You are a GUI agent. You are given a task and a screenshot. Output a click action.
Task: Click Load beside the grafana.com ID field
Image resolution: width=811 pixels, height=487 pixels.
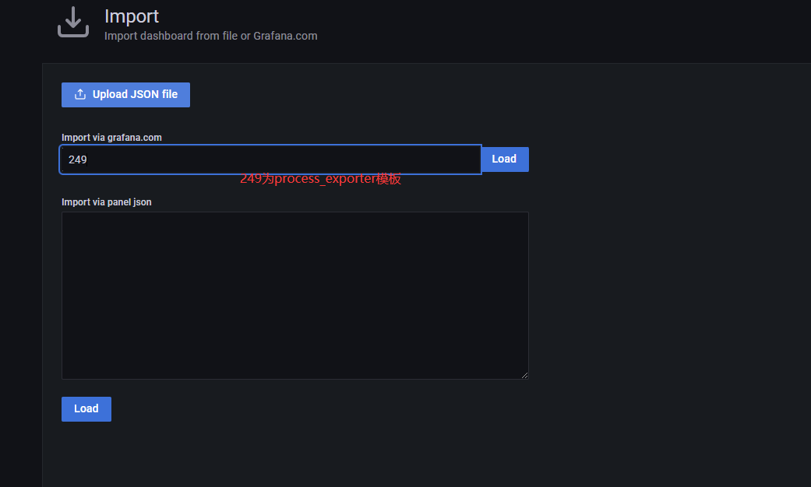coord(504,159)
